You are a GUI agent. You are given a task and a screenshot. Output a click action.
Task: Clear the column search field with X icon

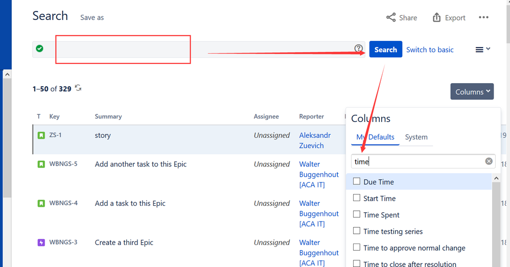tap(489, 161)
